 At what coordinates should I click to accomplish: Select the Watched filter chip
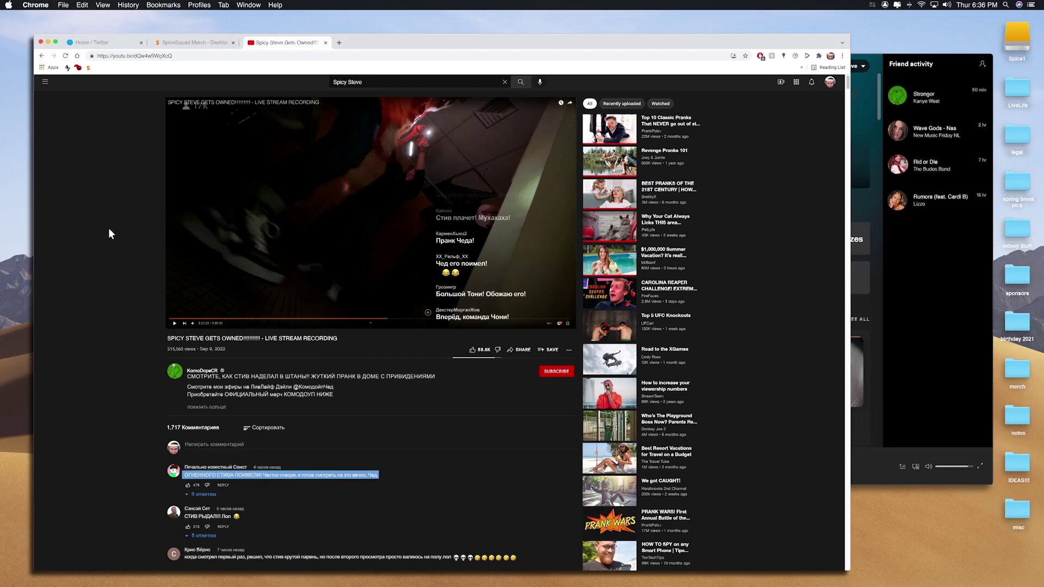660,104
